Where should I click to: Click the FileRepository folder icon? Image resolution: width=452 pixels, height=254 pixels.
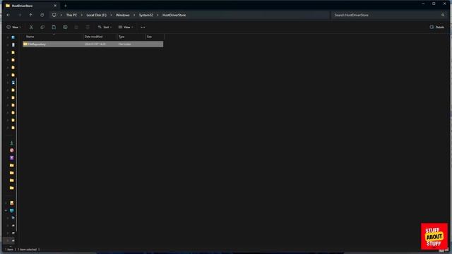[x=25, y=44]
